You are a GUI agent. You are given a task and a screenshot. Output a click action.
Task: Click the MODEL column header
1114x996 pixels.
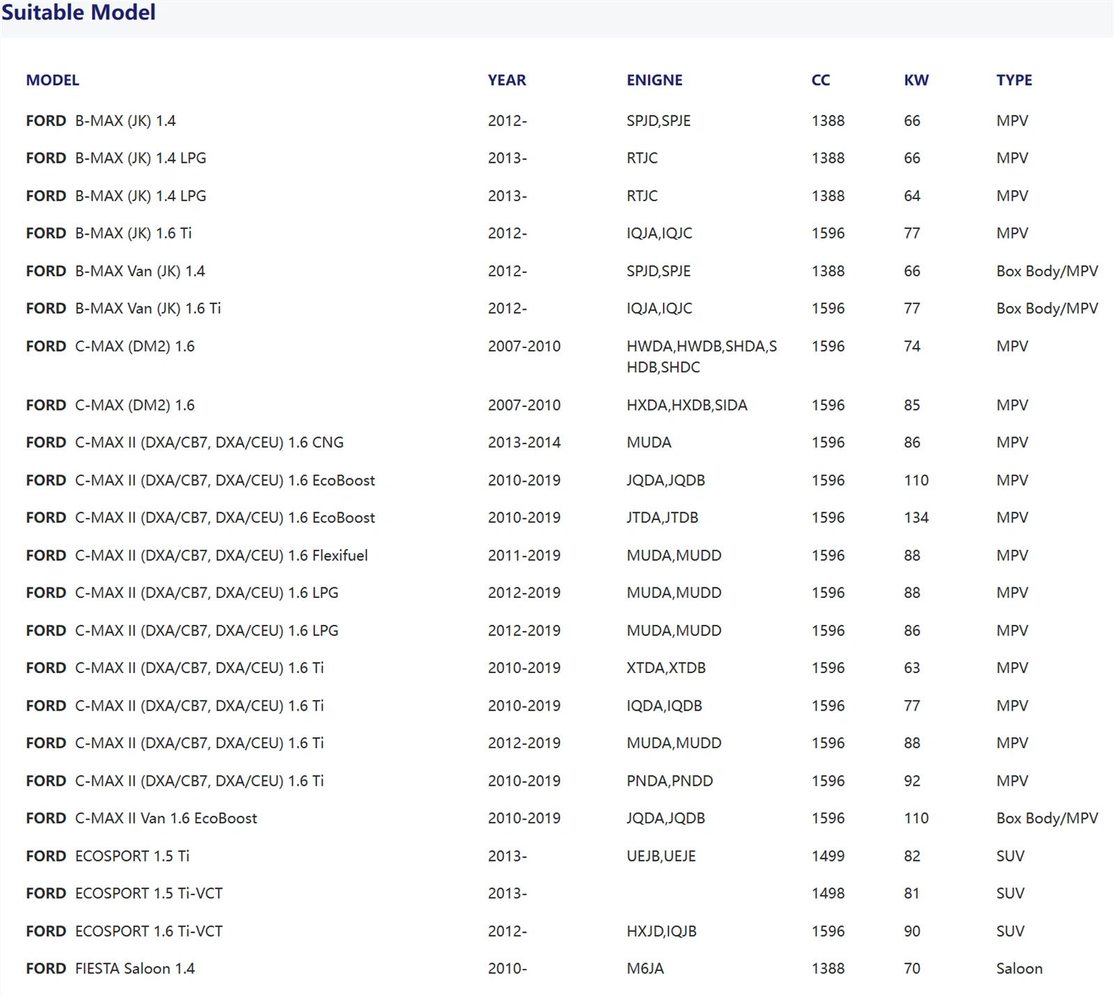tap(52, 80)
